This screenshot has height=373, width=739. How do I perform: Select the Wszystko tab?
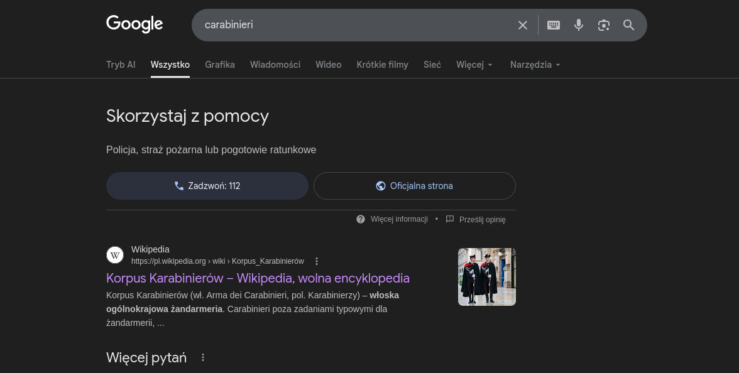click(170, 65)
